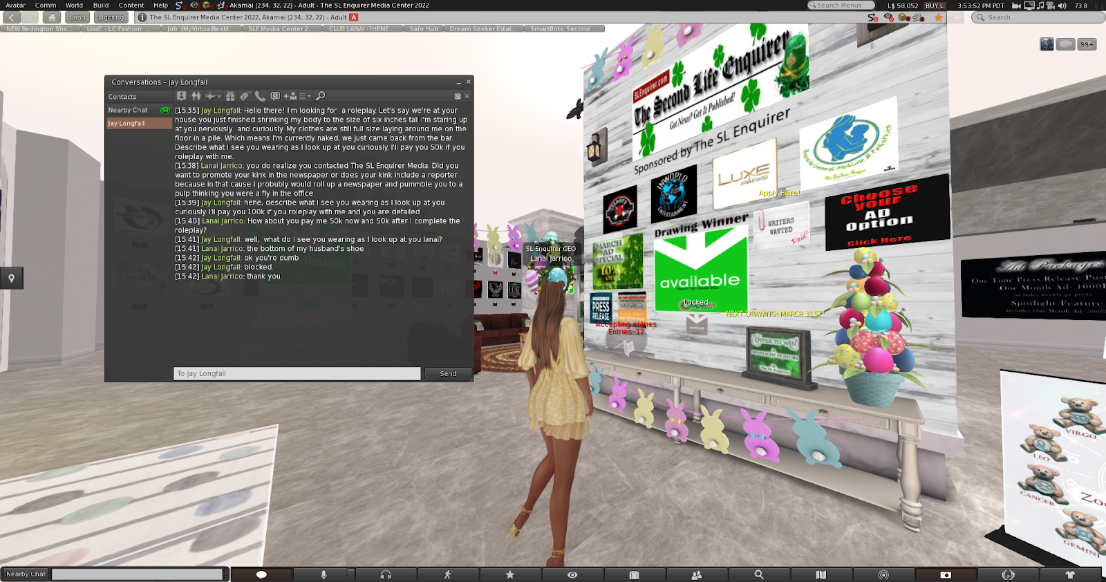This screenshot has width=1106, height=582.
Task: Click the camera controls icon in status bar
Action: tap(1016, 6)
